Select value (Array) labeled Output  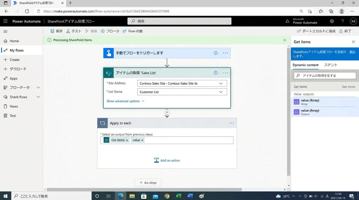(325, 112)
